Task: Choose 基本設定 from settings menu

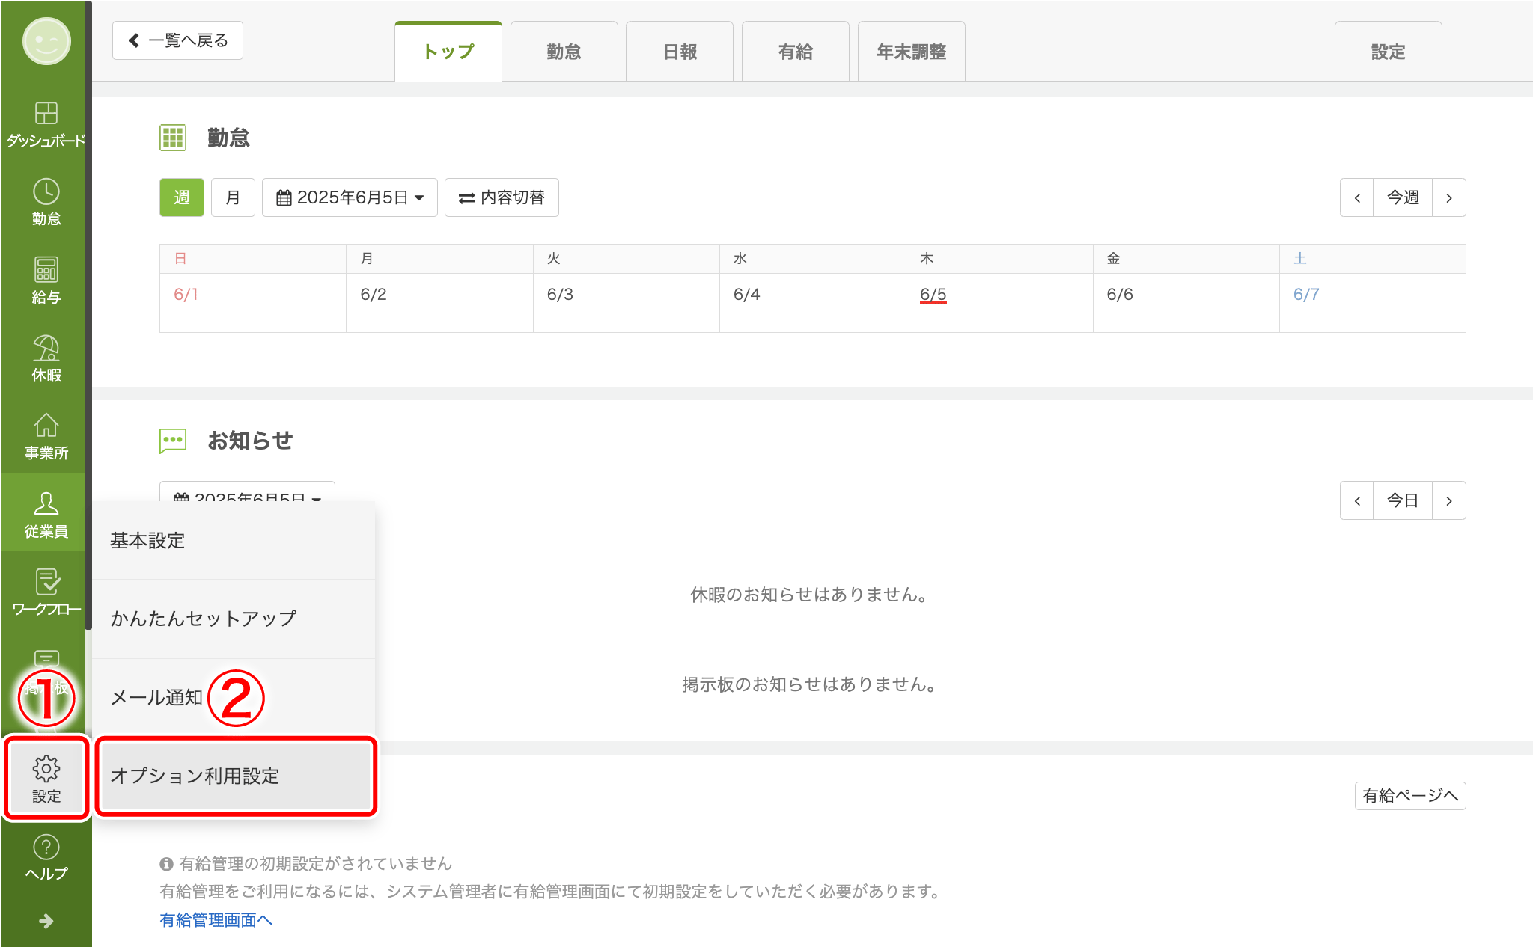Action: coord(234,541)
